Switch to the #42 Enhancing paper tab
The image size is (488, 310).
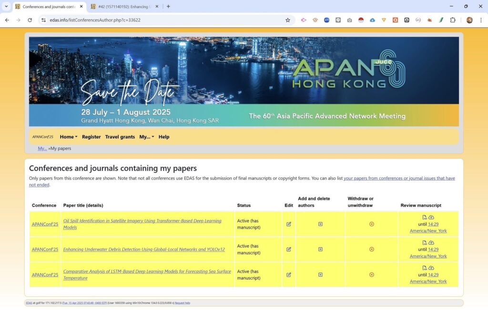pos(124,7)
